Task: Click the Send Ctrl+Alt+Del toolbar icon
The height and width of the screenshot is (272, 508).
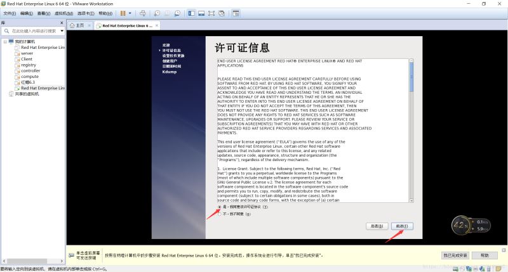Action: tap(142, 13)
